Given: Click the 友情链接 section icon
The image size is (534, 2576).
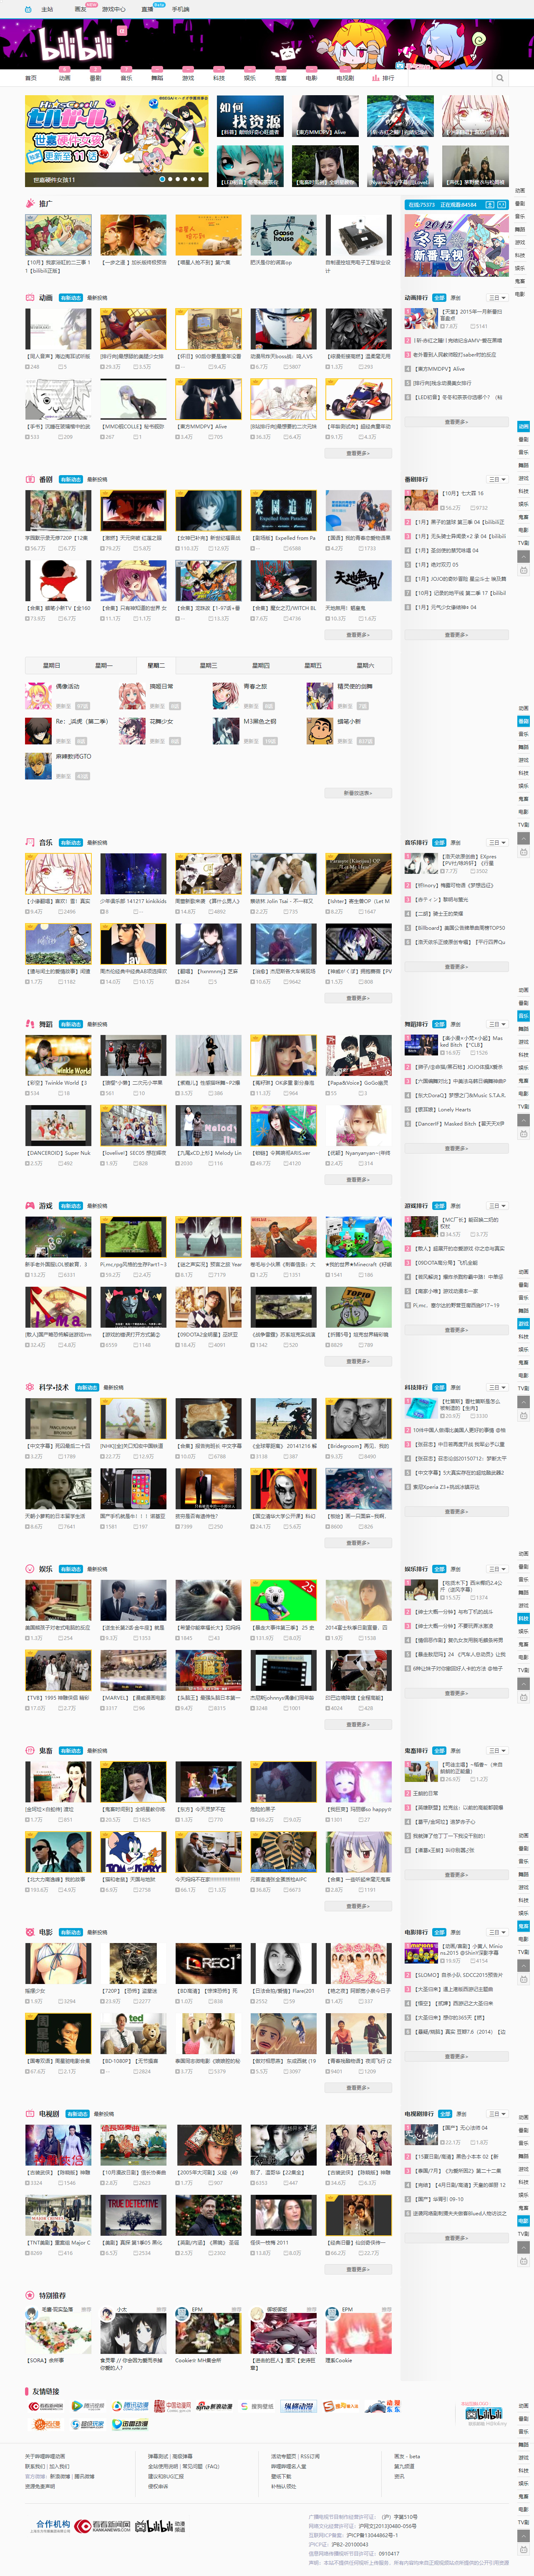Looking at the screenshot, I should (x=27, y=2392).
